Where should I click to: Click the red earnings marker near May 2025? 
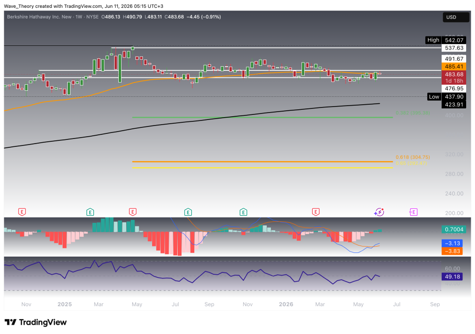(132, 212)
